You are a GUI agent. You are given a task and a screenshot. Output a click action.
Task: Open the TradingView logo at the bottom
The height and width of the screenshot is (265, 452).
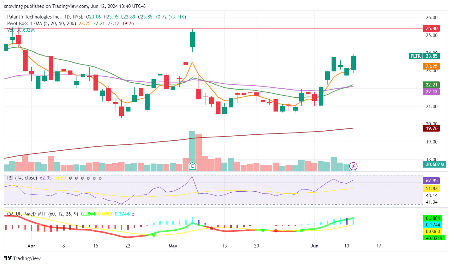point(23,258)
